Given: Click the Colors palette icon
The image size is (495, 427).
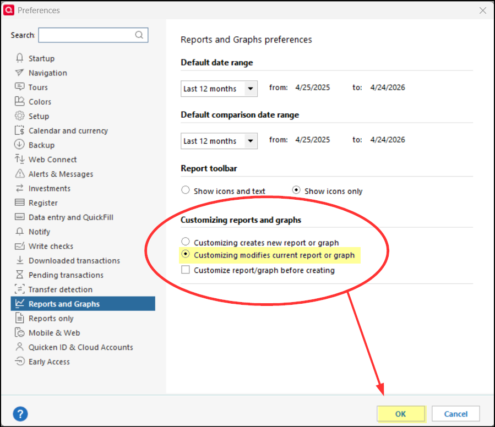Looking at the screenshot, I should point(20,101).
